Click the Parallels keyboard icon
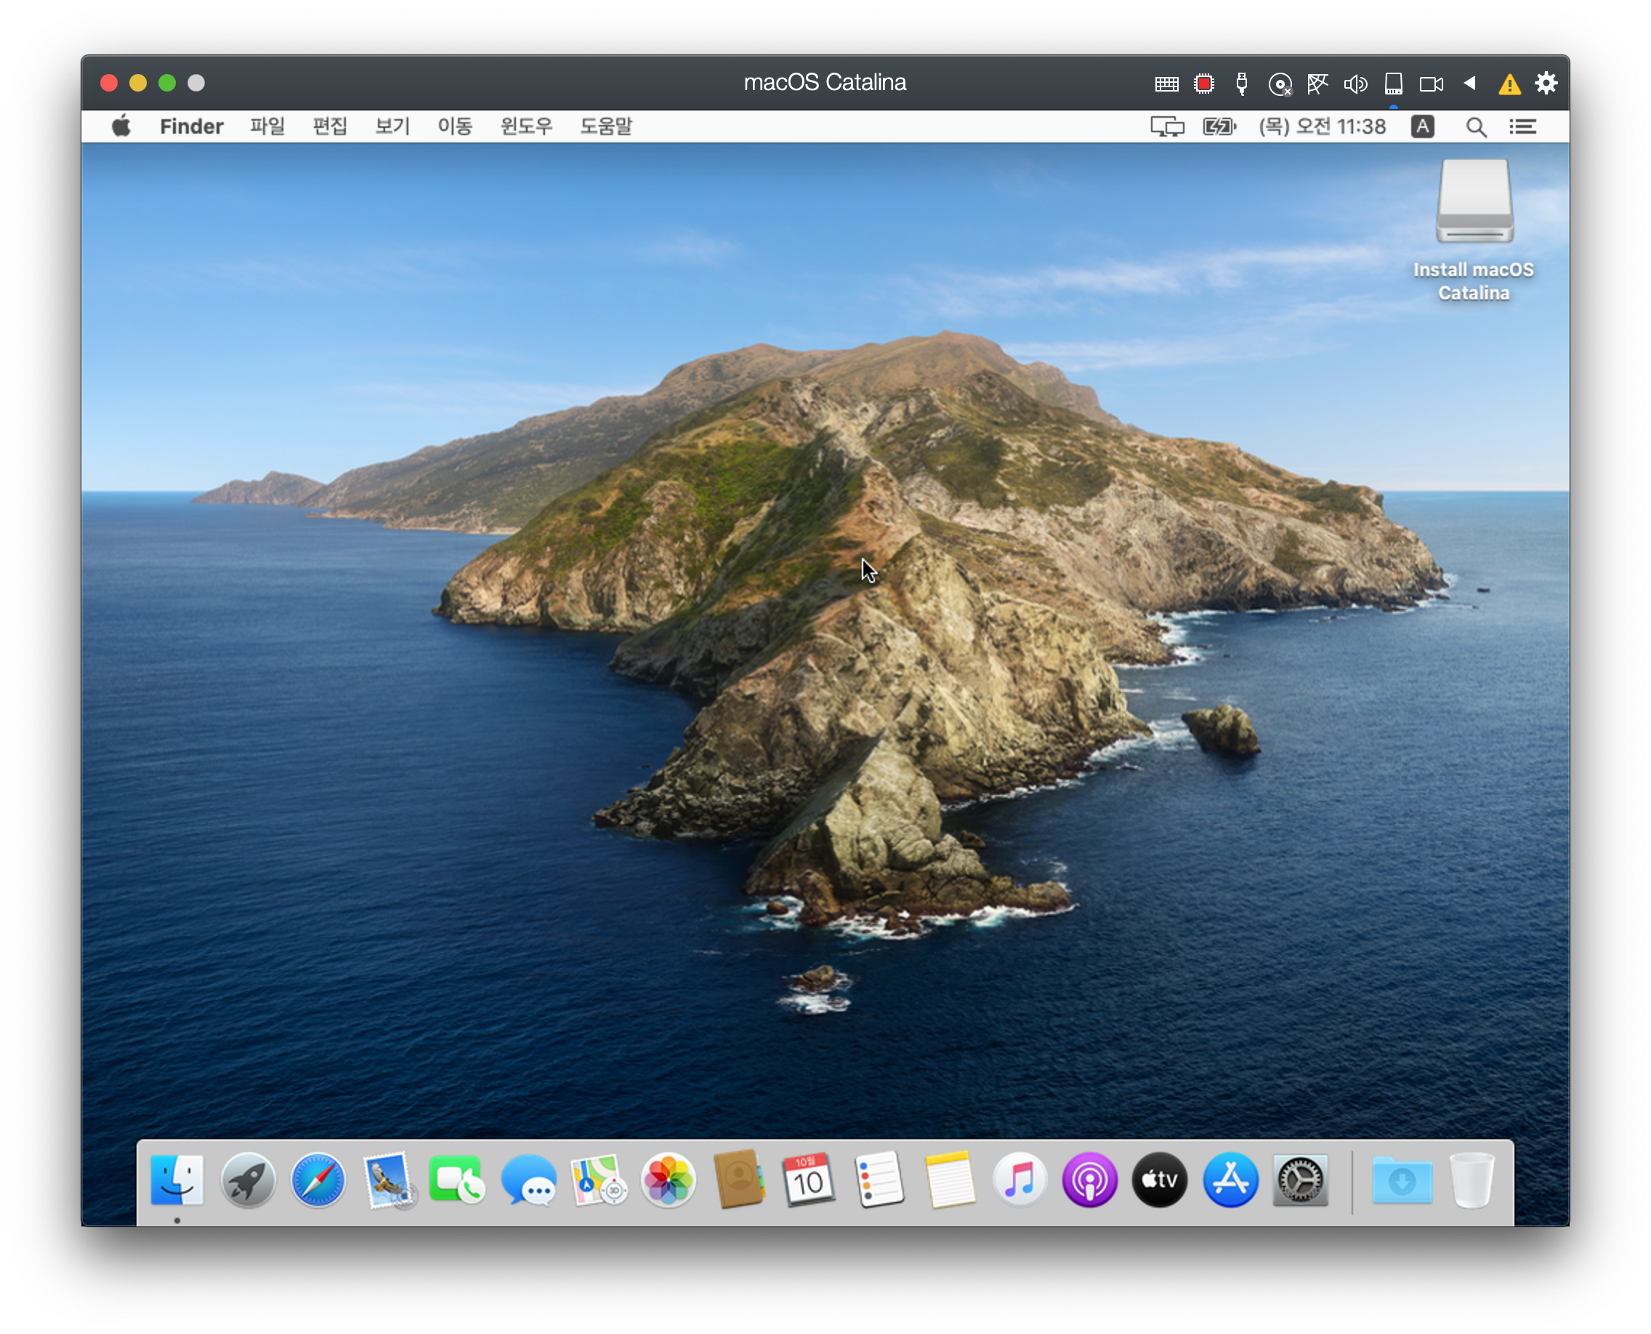This screenshot has height=1334, width=1651. click(x=1166, y=84)
